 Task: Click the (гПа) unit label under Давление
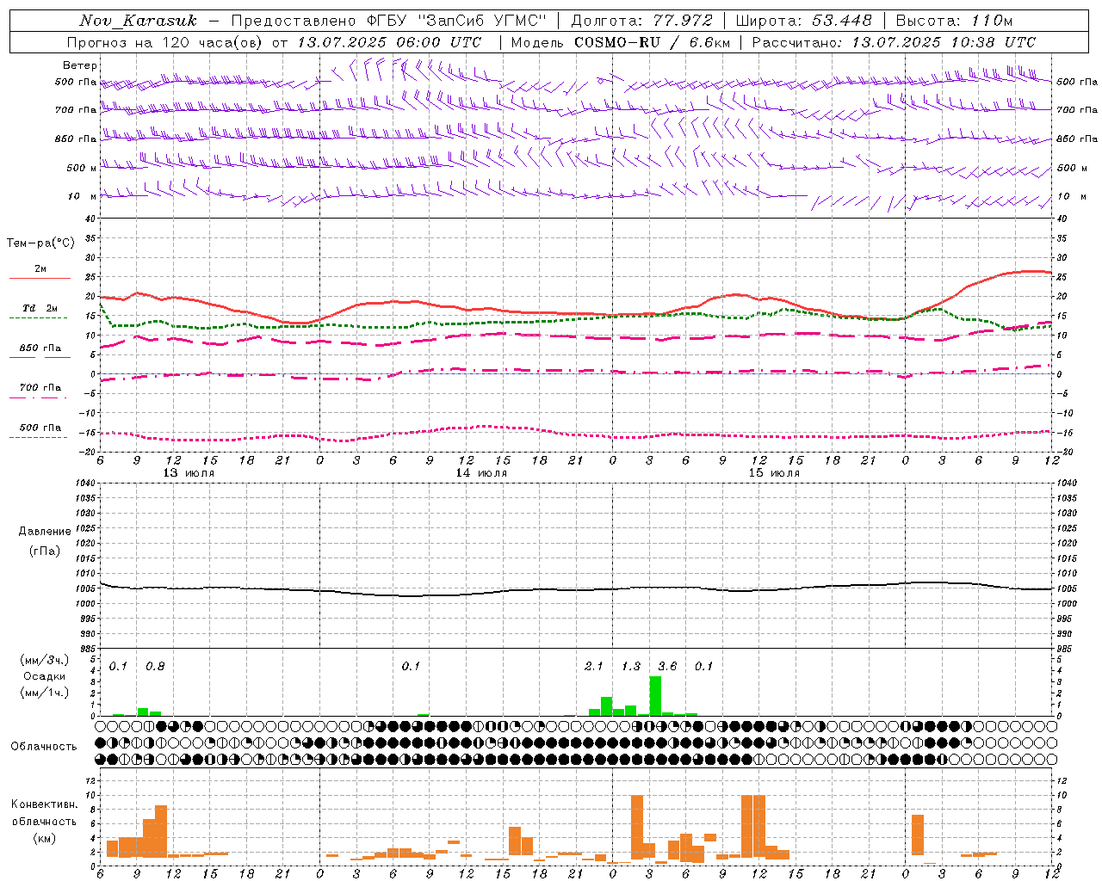click(x=45, y=551)
